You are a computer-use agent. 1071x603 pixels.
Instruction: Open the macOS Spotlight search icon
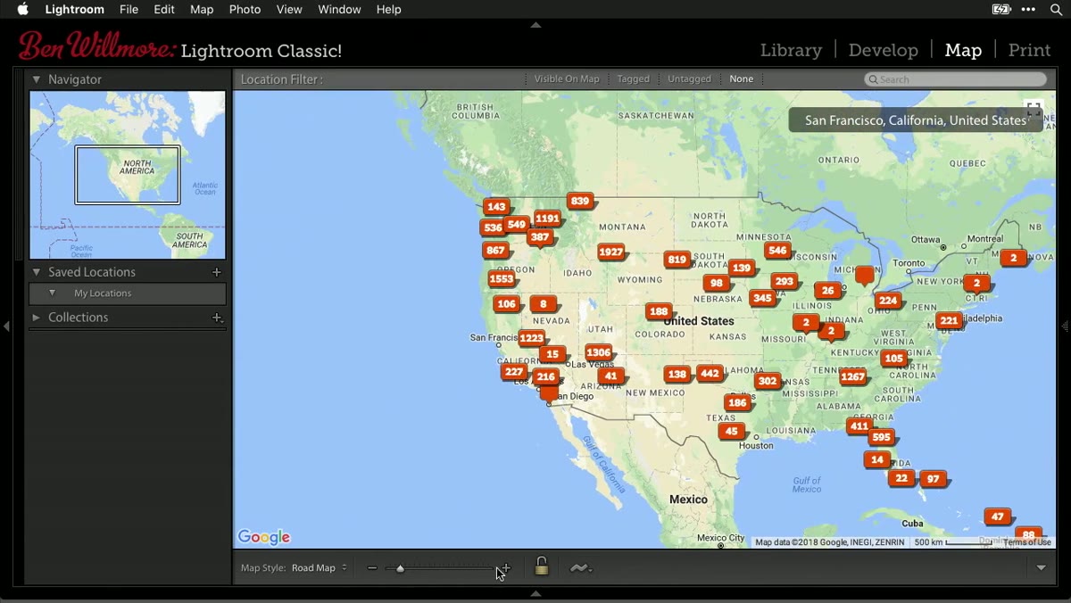point(1056,10)
